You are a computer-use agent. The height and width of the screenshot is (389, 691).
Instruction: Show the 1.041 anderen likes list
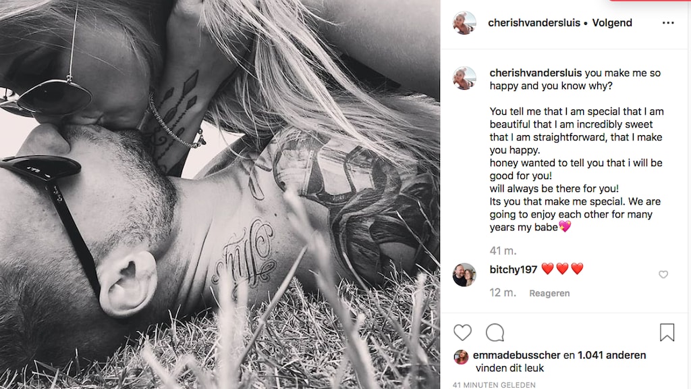tap(611, 355)
